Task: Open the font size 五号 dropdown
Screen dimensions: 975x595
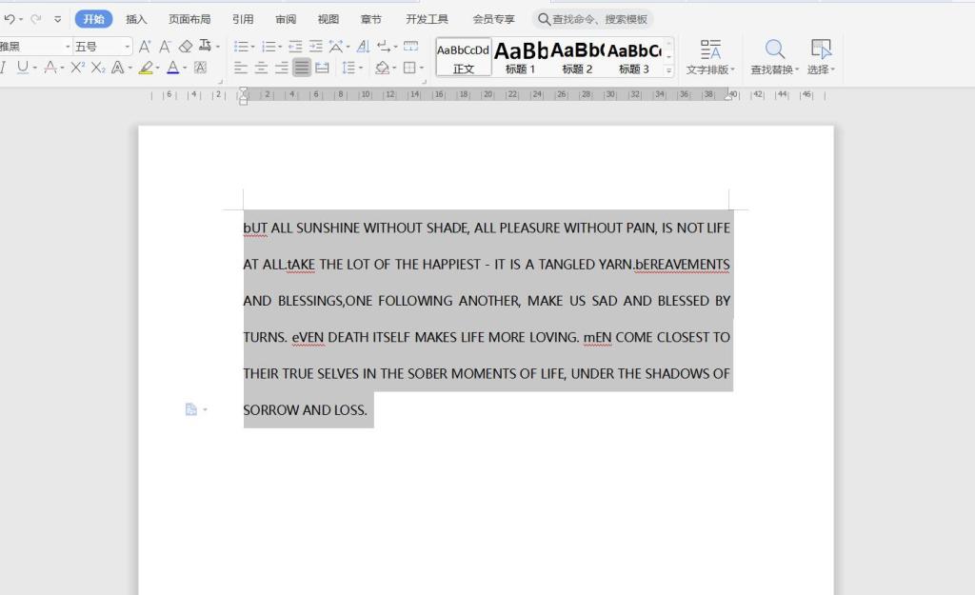Action: pyautogui.click(x=128, y=46)
